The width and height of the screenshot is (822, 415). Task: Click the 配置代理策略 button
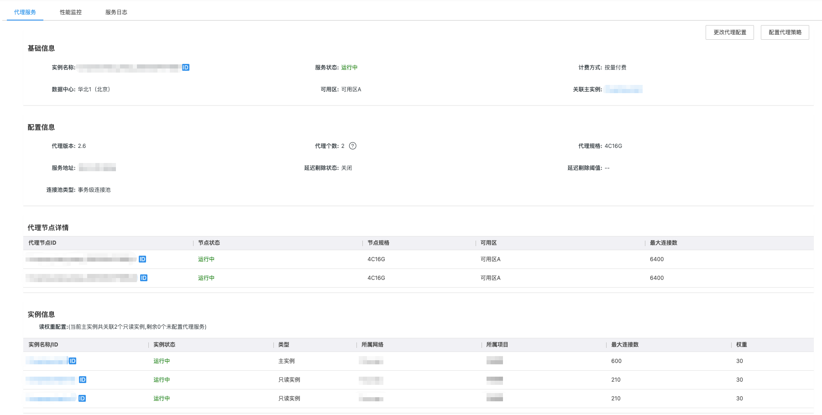pos(785,32)
